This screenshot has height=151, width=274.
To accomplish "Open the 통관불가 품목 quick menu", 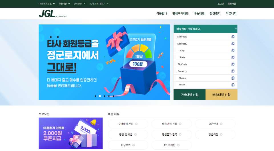I will click(172, 135).
